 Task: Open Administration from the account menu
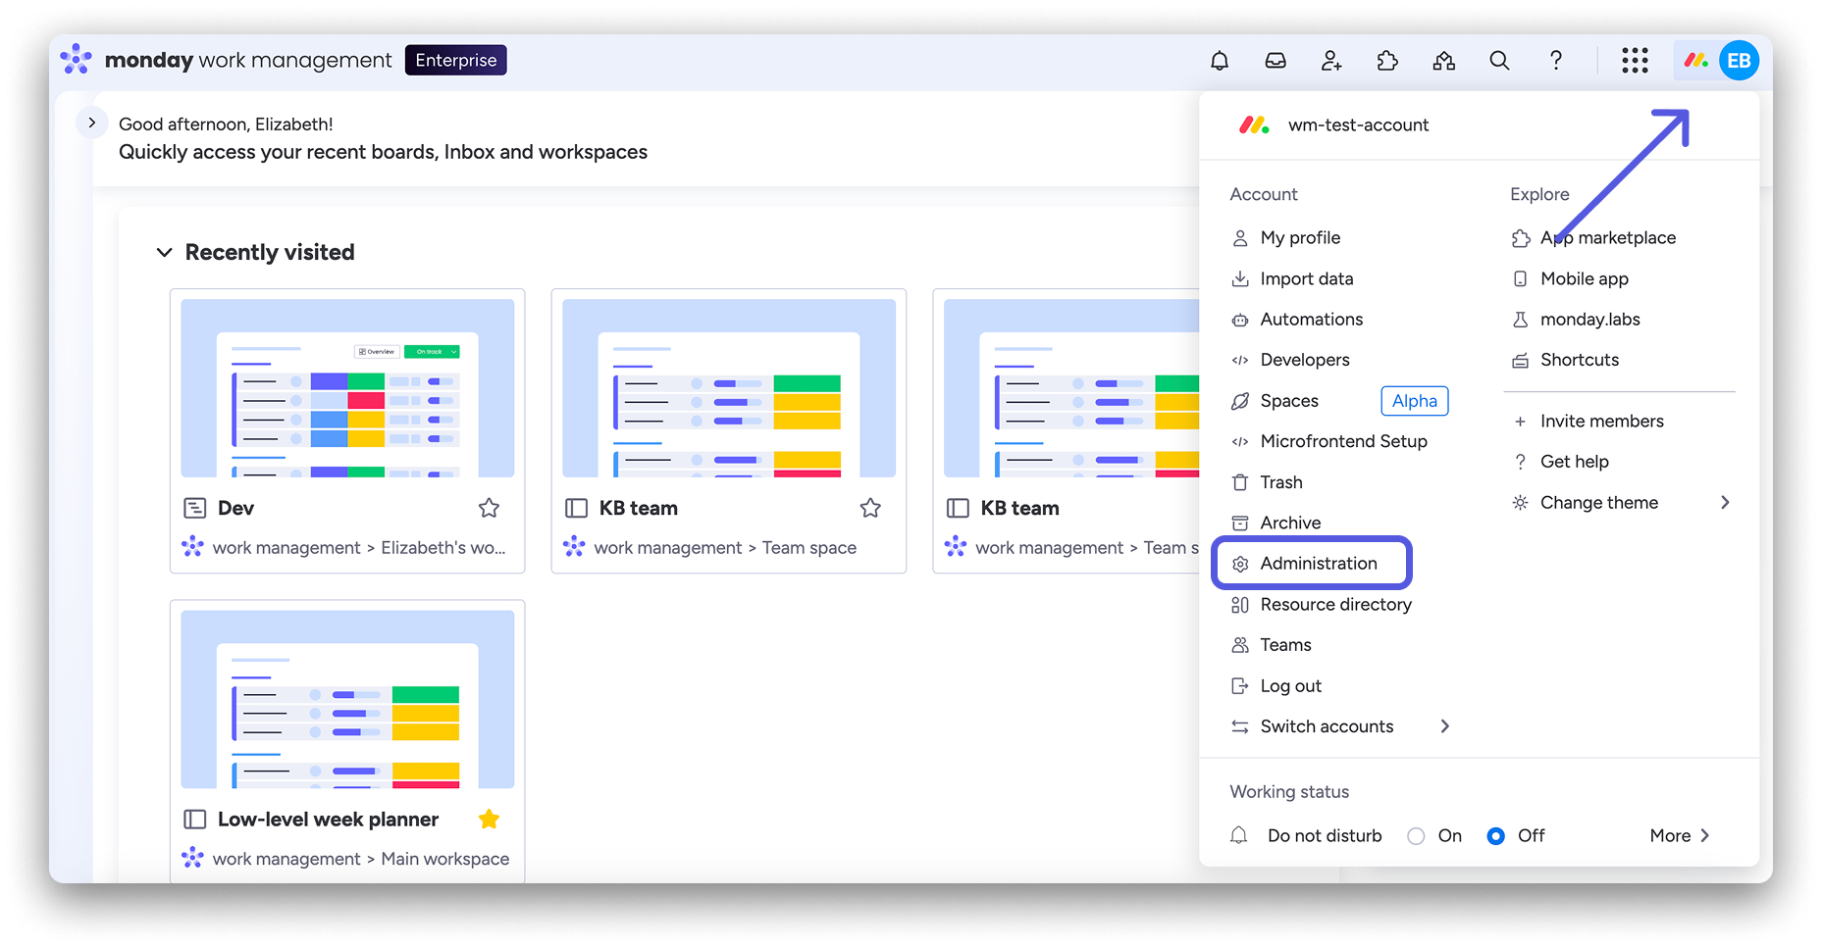tap(1318, 564)
